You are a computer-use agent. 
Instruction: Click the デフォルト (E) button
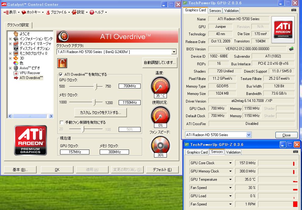point(162,170)
